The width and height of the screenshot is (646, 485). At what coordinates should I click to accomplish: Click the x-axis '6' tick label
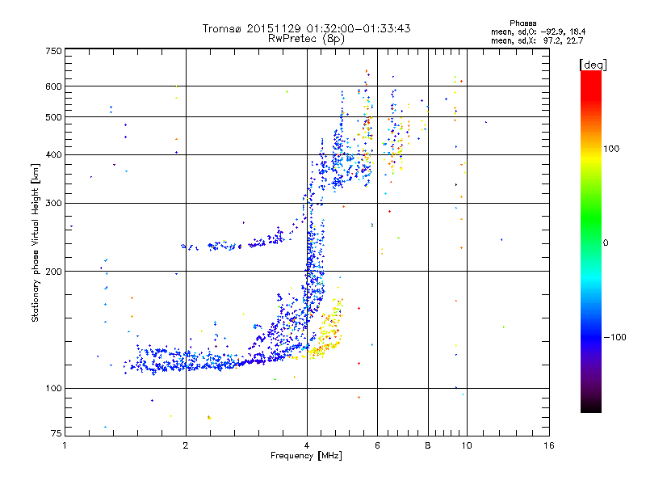click(377, 445)
